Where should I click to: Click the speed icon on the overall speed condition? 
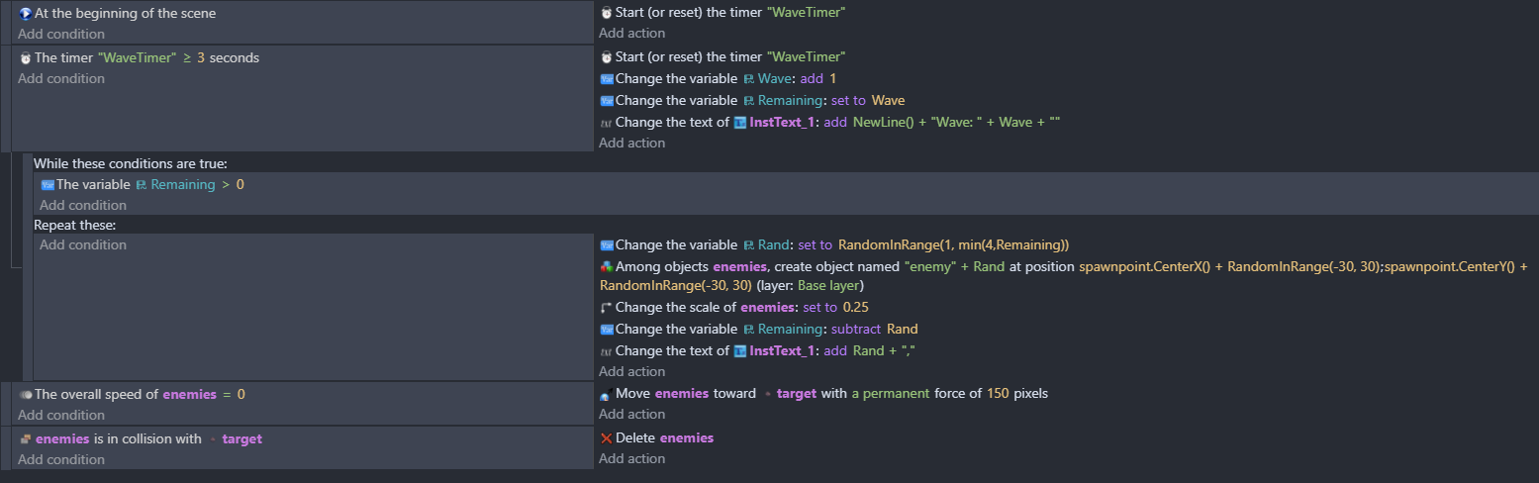tap(26, 395)
